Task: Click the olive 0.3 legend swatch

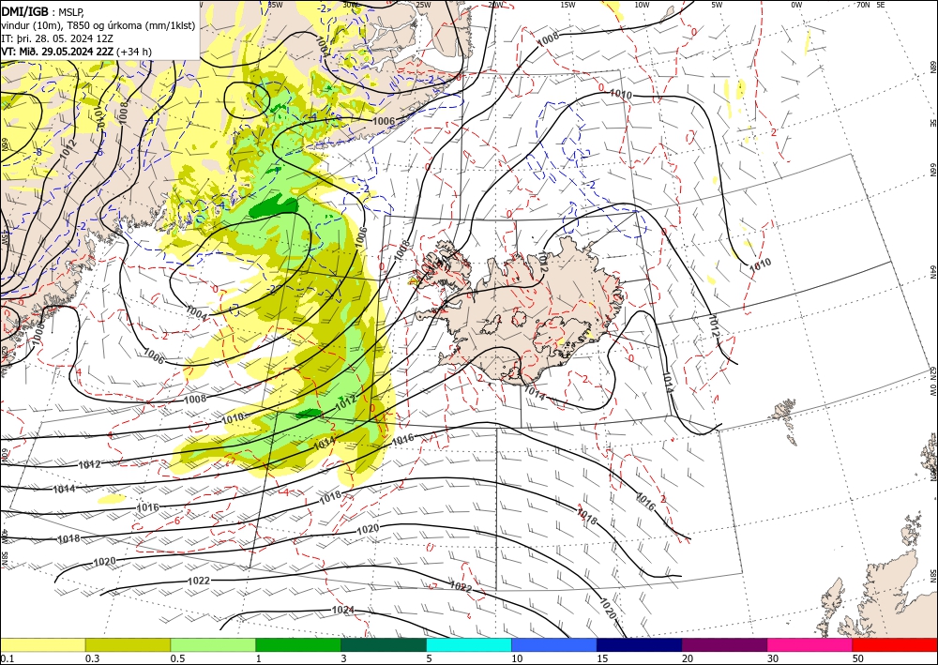Action: point(128,645)
